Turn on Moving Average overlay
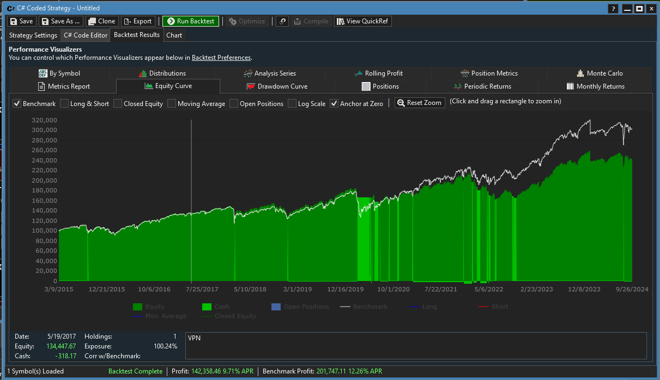This screenshot has height=380, width=660. pyautogui.click(x=172, y=103)
